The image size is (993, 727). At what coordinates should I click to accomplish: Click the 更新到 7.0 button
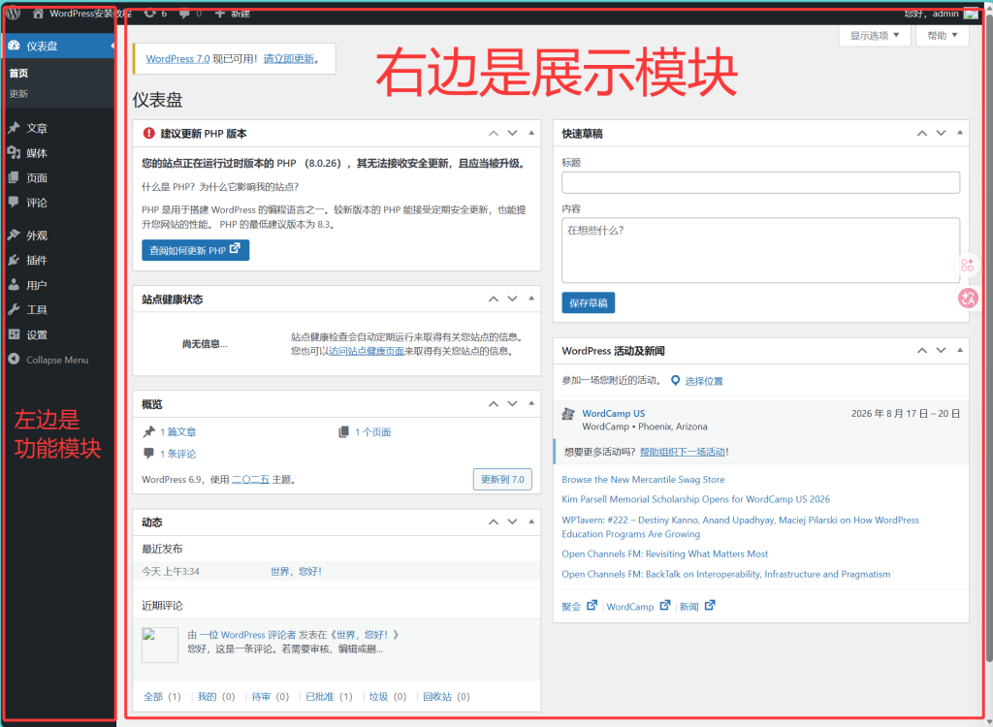[x=502, y=480]
